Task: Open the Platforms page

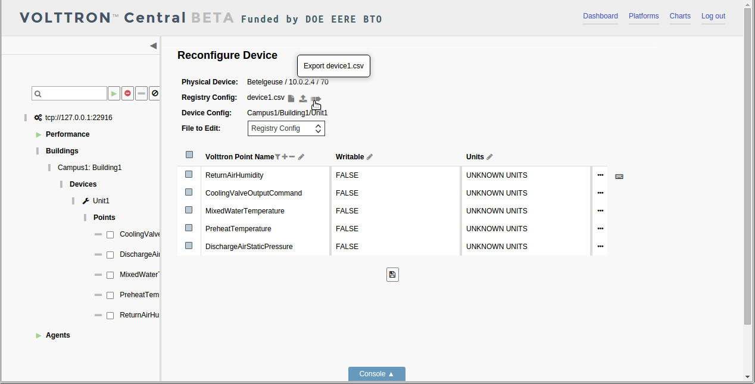Action: pos(644,16)
